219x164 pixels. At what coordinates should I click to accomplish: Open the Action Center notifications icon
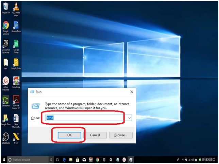214,160
